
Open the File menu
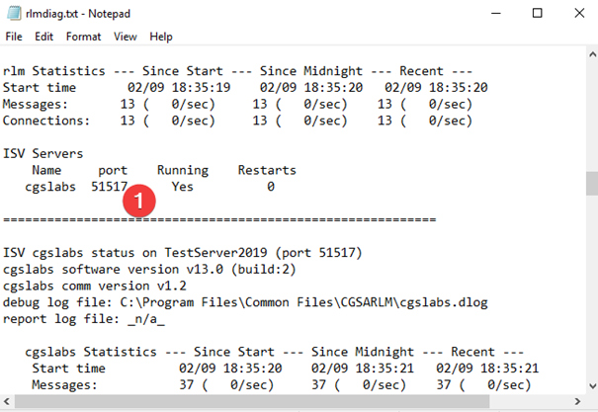point(14,37)
